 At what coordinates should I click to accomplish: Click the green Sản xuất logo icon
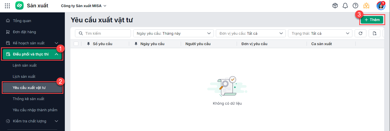tap(19, 6)
